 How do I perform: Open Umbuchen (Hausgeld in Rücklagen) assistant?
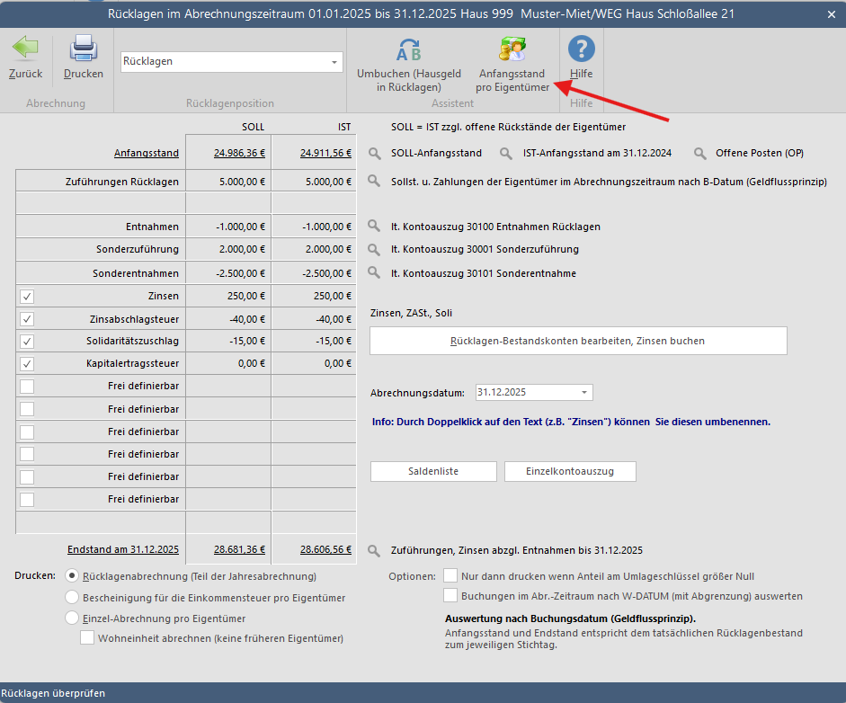[x=409, y=64]
